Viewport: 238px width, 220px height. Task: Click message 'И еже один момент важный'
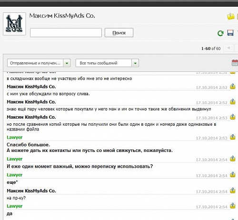(x=80, y=166)
